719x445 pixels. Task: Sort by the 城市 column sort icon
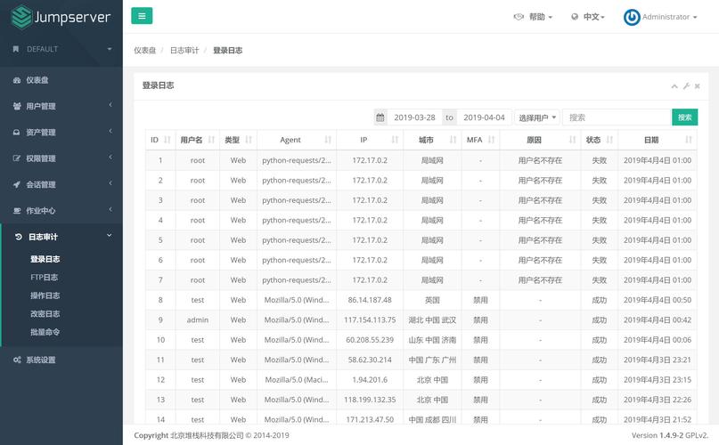pyautogui.click(x=453, y=140)
